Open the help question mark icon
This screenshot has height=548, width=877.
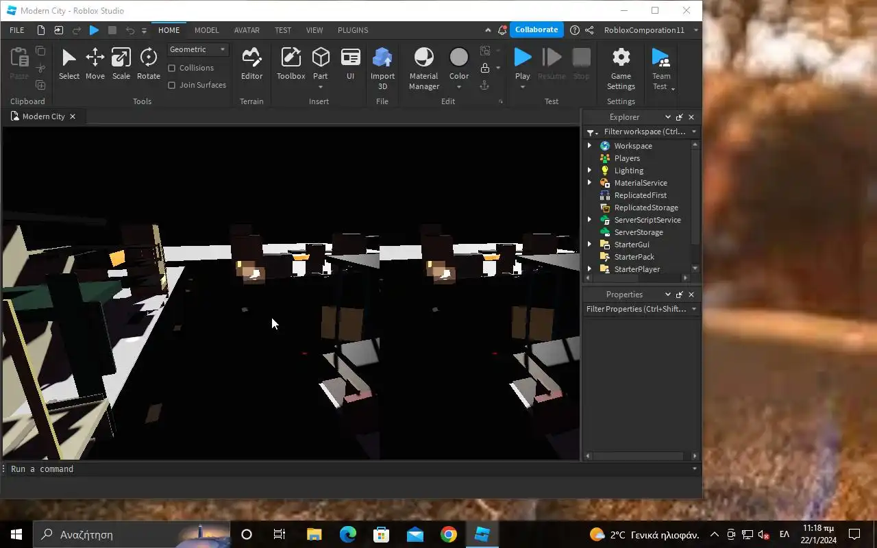tap(575, 30)
